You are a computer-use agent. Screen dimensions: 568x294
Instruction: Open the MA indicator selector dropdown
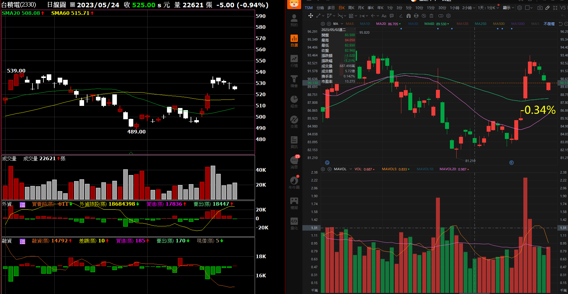point(342,24)
